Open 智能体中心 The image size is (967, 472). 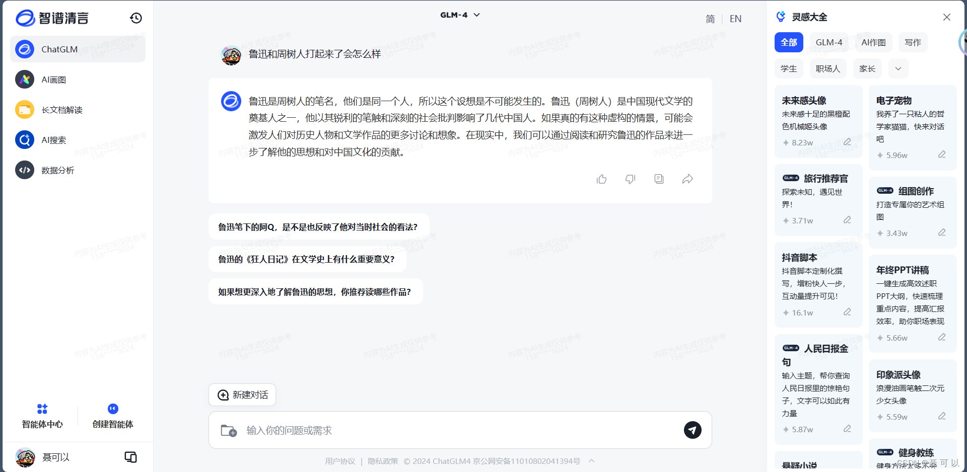[x=42, y=417]
